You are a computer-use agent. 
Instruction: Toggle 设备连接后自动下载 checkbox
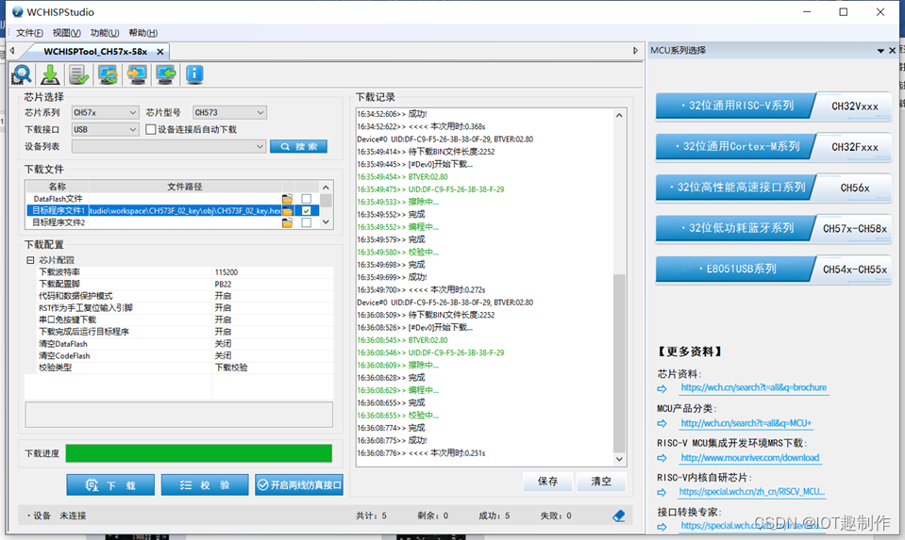[151, 129]
